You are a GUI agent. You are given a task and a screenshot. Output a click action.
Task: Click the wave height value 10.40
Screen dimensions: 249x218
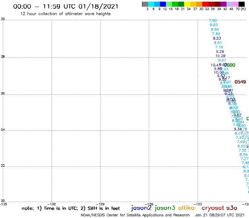(231, 101)
